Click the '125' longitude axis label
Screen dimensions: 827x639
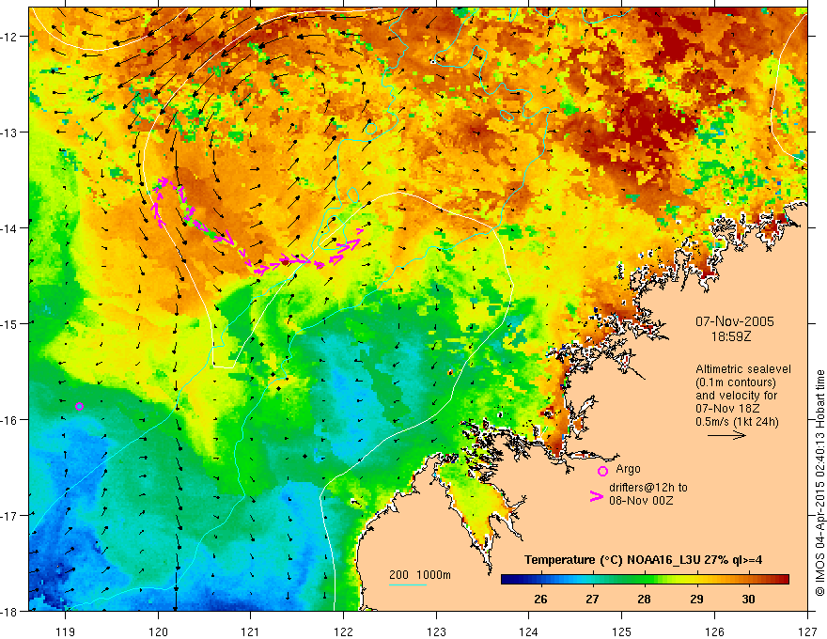(621, 631)
